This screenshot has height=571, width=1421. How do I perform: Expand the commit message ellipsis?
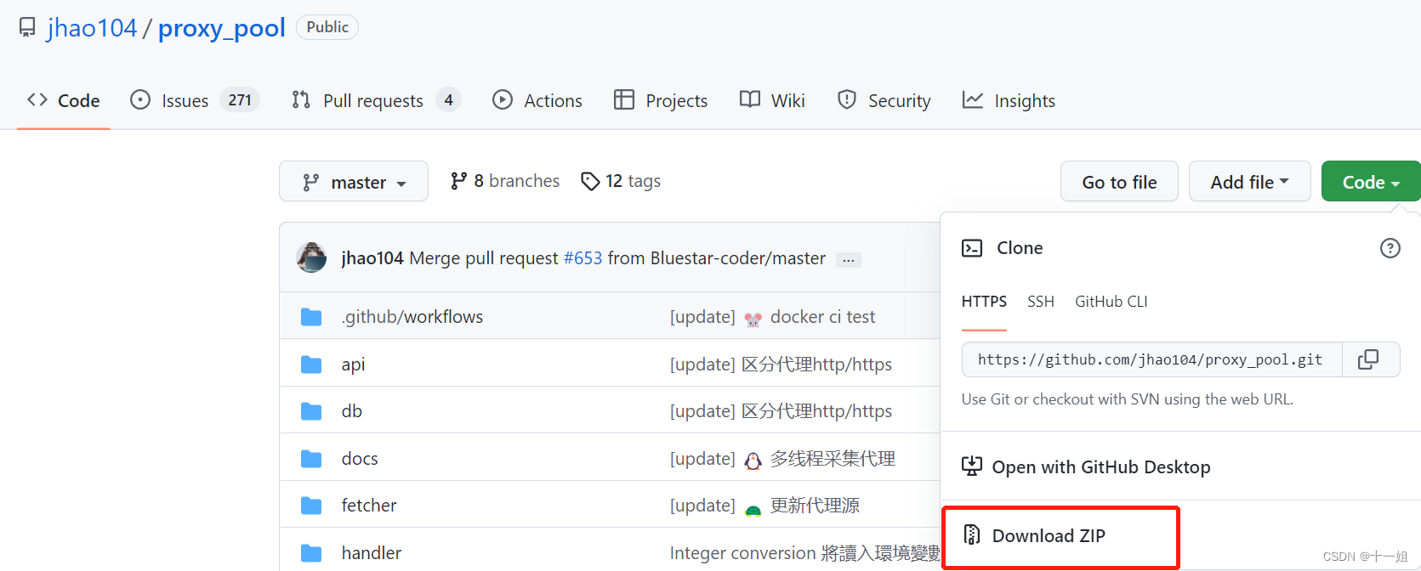pos(848,260)
